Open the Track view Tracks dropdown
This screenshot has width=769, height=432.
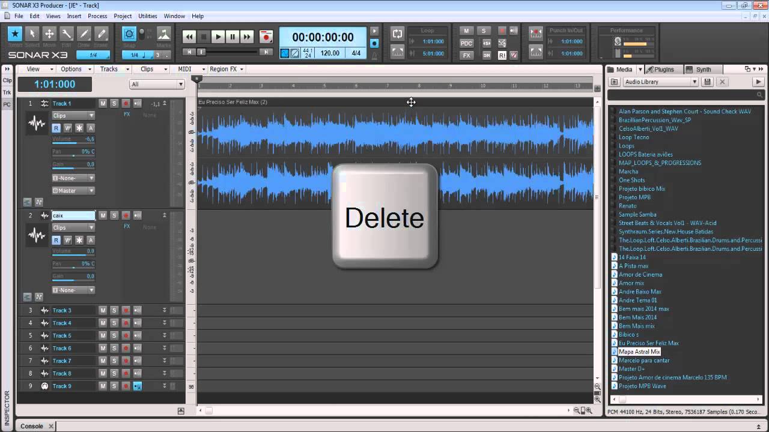[x=112, y=69]
